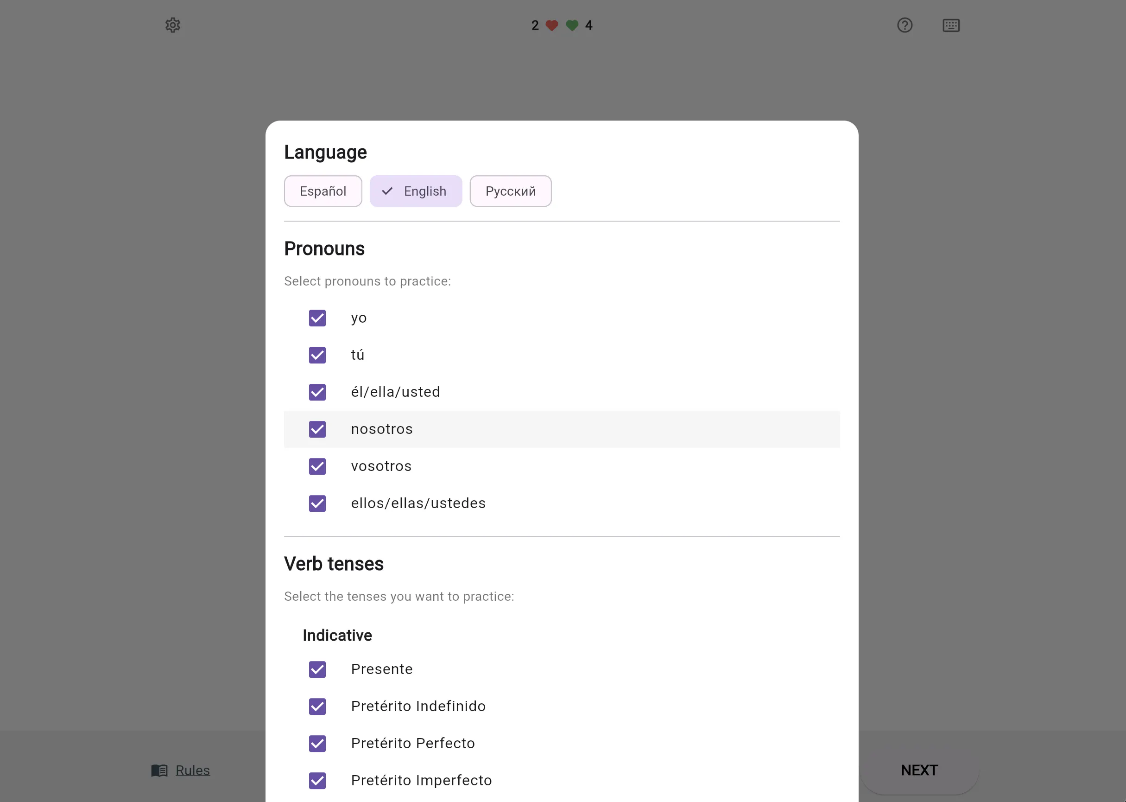Screen dimensions: 1126x802
Task: Uncheck Pretérito Indefinido checkbox
Action: pos(317,706)
